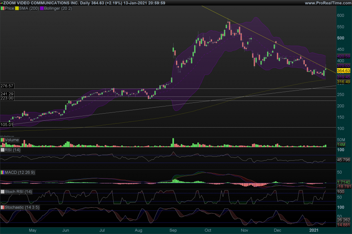Click the Nov label on time axis

[244, 230]
